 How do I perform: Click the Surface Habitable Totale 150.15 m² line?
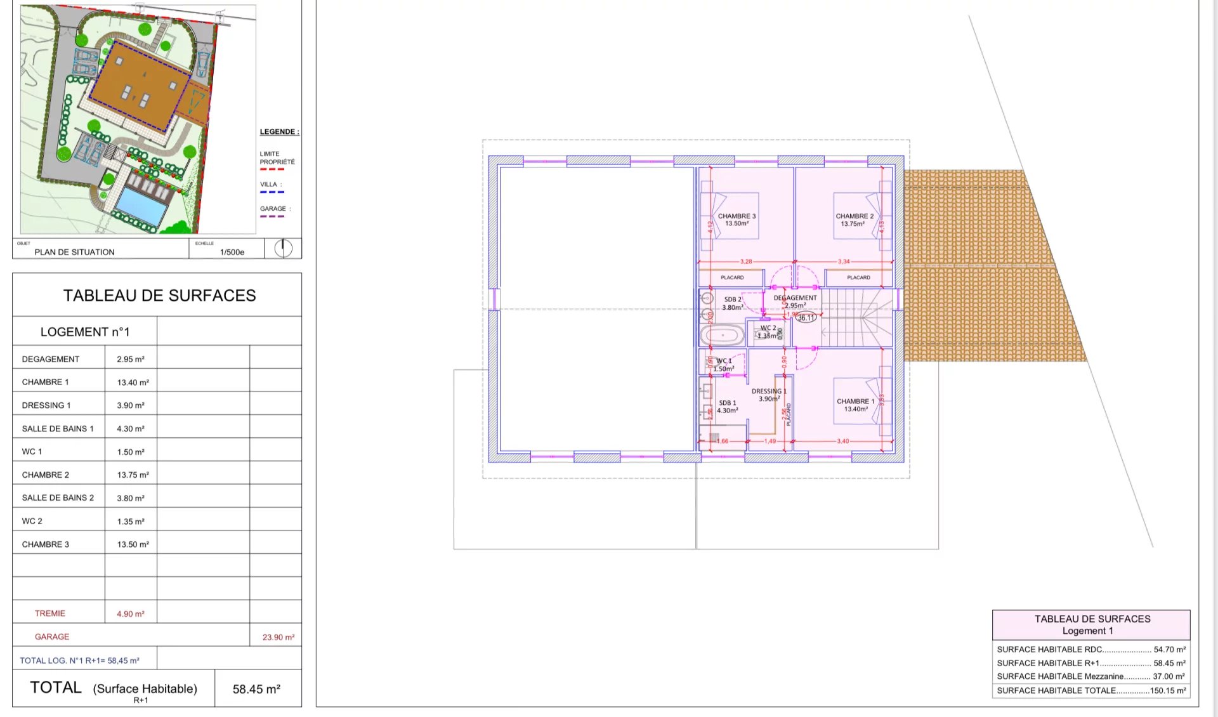point(1090,690)
